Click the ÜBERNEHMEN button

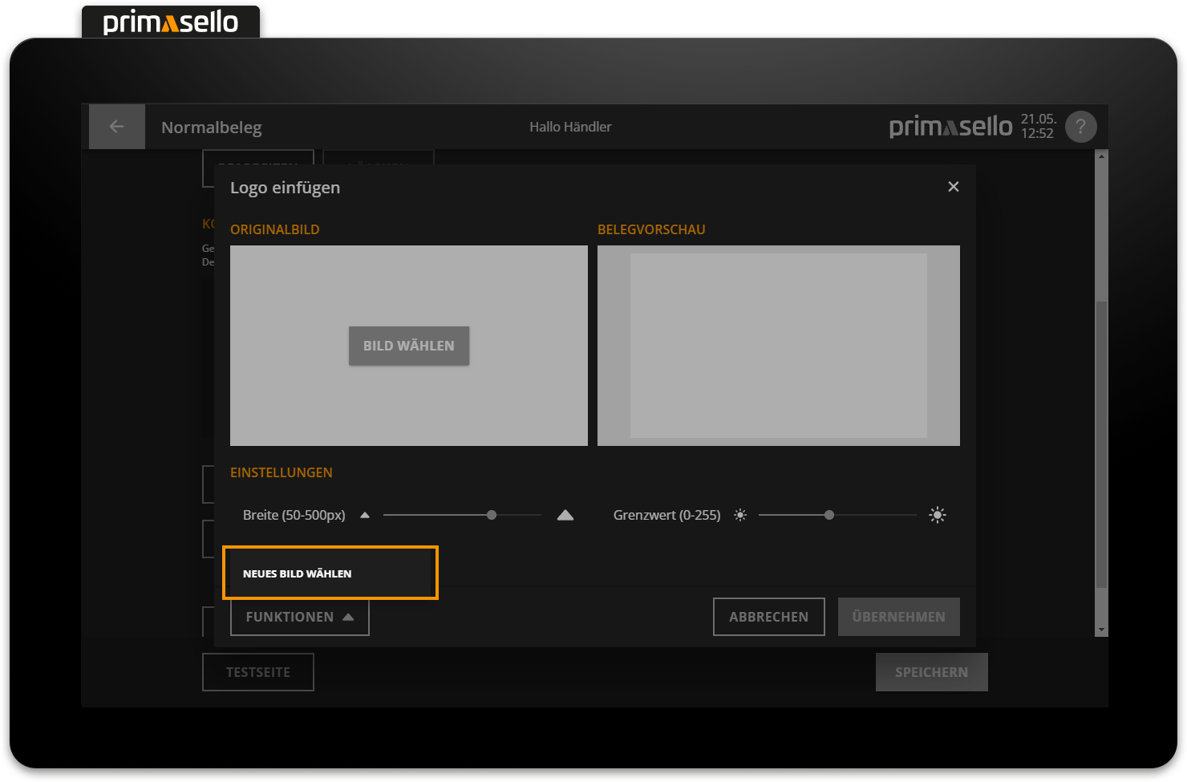tap(898, 617)
